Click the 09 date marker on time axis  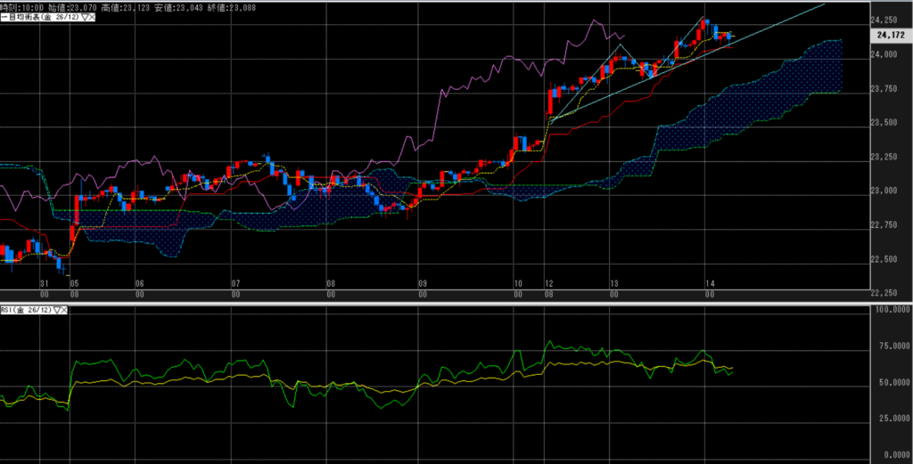[x=424, y=283]
